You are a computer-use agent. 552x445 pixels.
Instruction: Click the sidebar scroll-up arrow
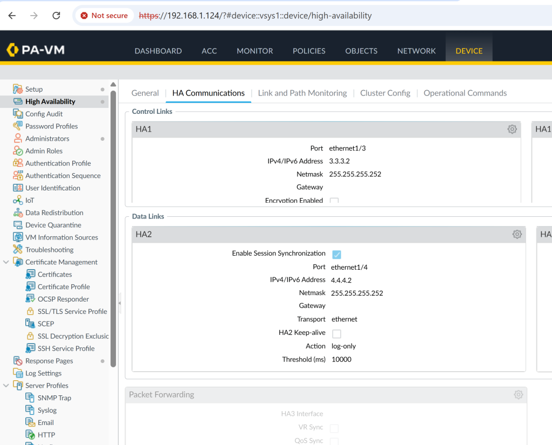click(113, 85)
